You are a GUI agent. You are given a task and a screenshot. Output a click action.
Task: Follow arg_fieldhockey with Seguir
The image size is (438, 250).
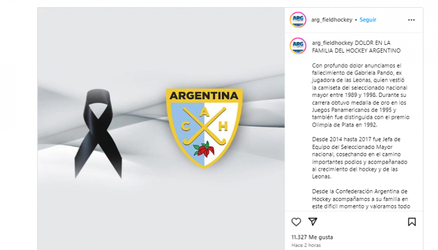368,20
